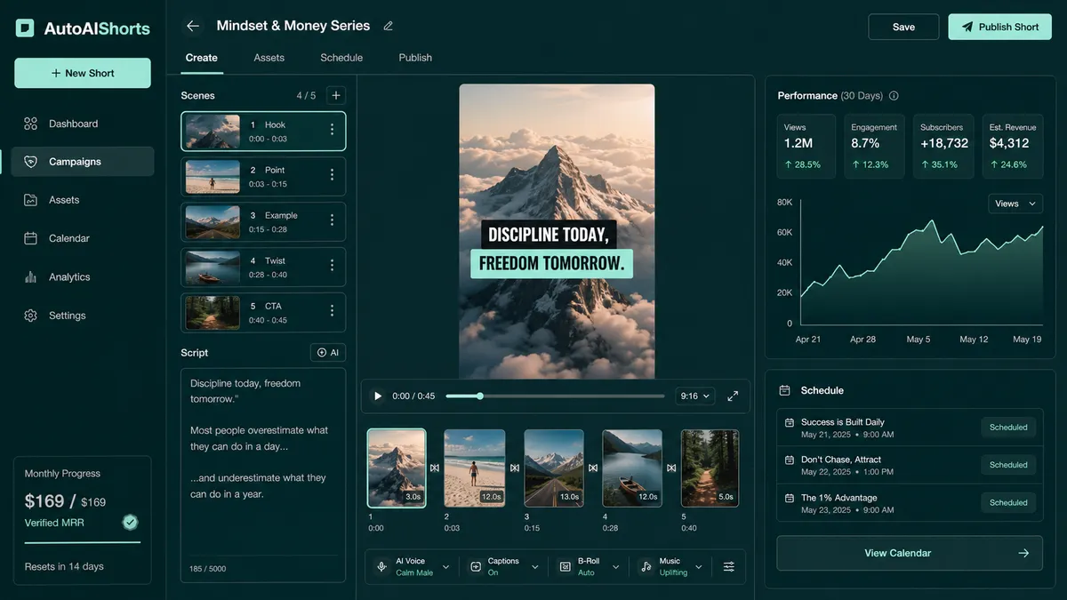
Task: Go back using the left arrow icon
Action: pyautogui.click(x=193, y=26)
